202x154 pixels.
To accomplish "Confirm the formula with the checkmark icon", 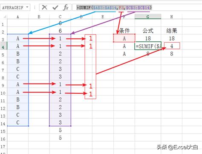I will coord(55,7).
